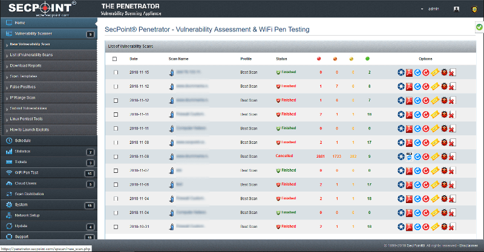Click the red high-risk dot column header

[319, 59]
